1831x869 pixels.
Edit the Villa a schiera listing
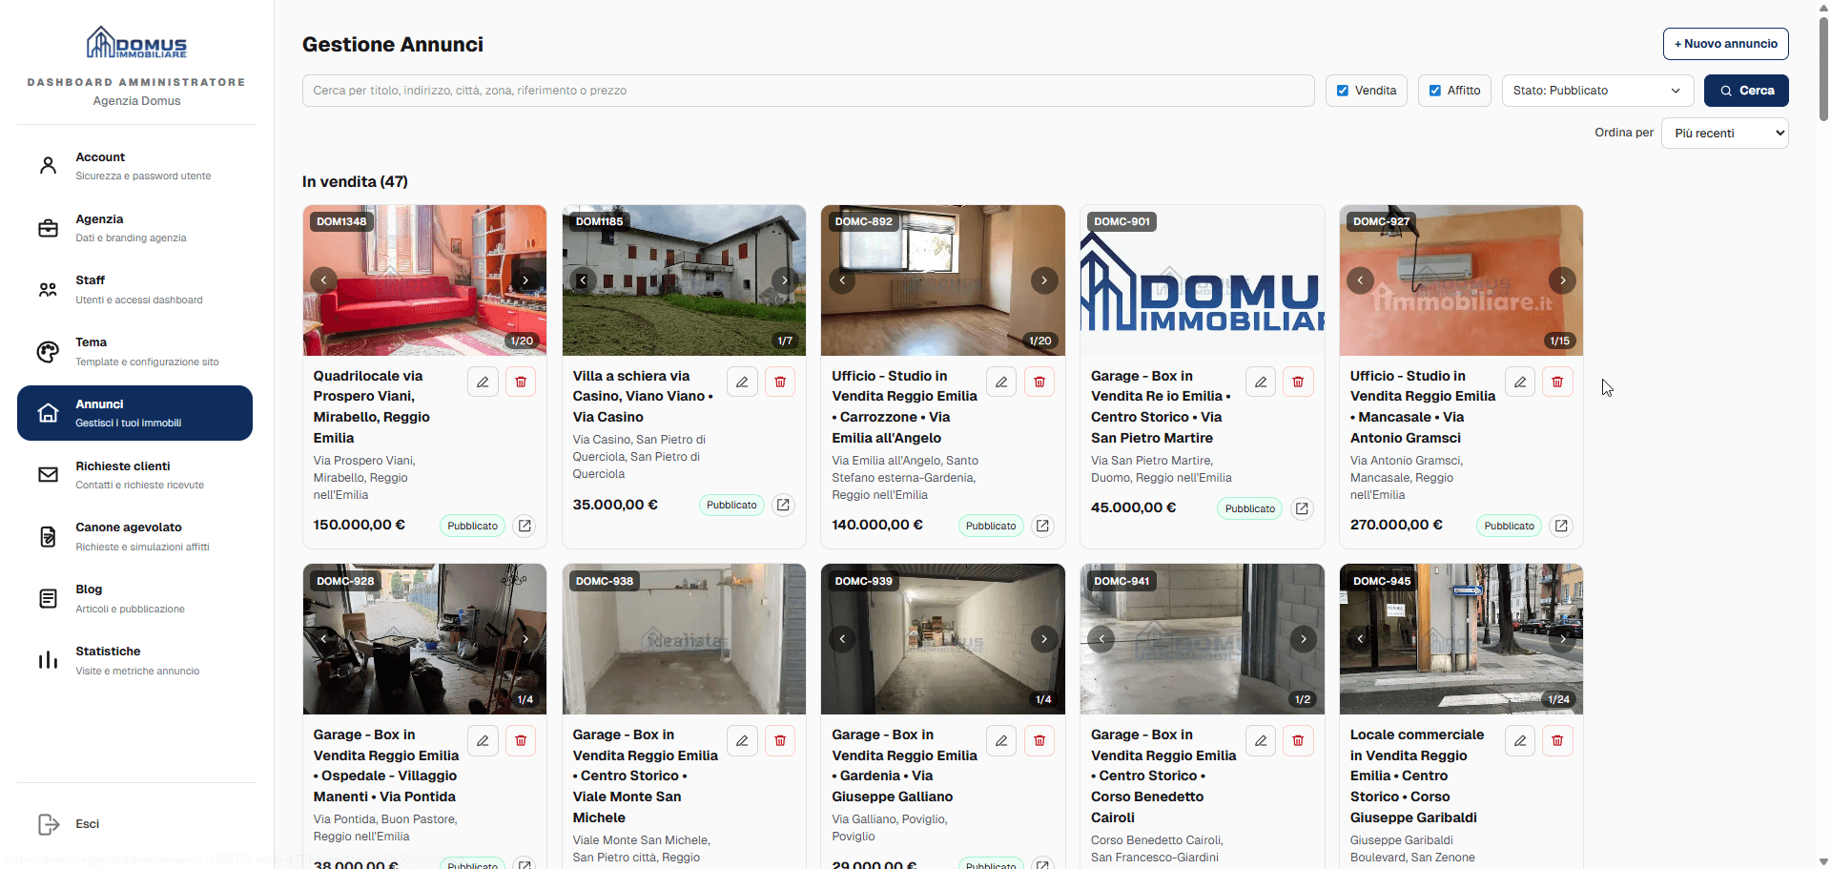click(x=742, y=382)
